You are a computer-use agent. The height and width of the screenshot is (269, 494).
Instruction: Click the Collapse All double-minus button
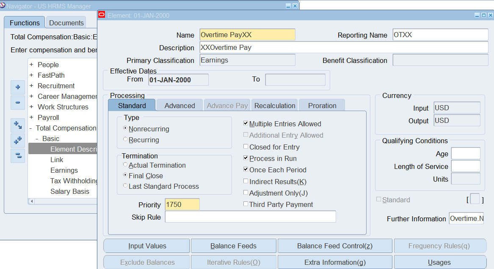point(17,156)
